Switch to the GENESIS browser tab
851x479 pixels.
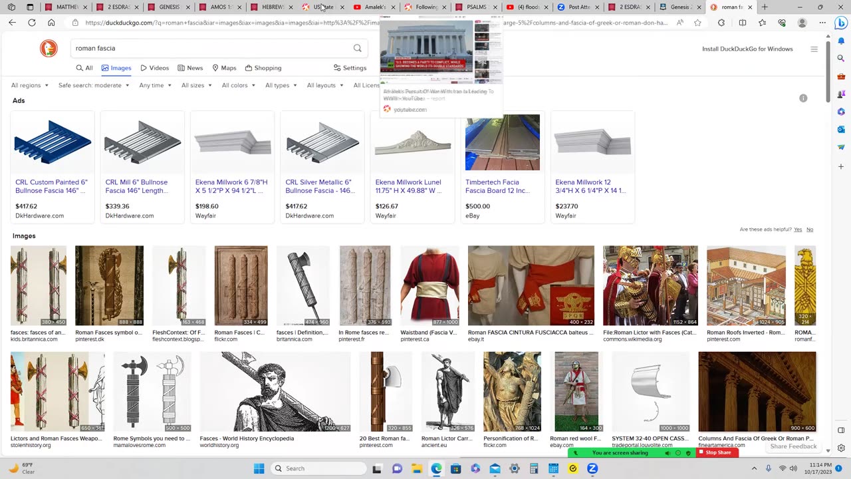(170, 7)
